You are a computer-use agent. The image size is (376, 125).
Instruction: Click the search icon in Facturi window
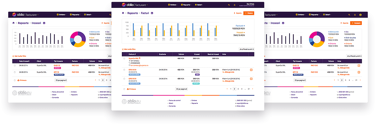229,5
